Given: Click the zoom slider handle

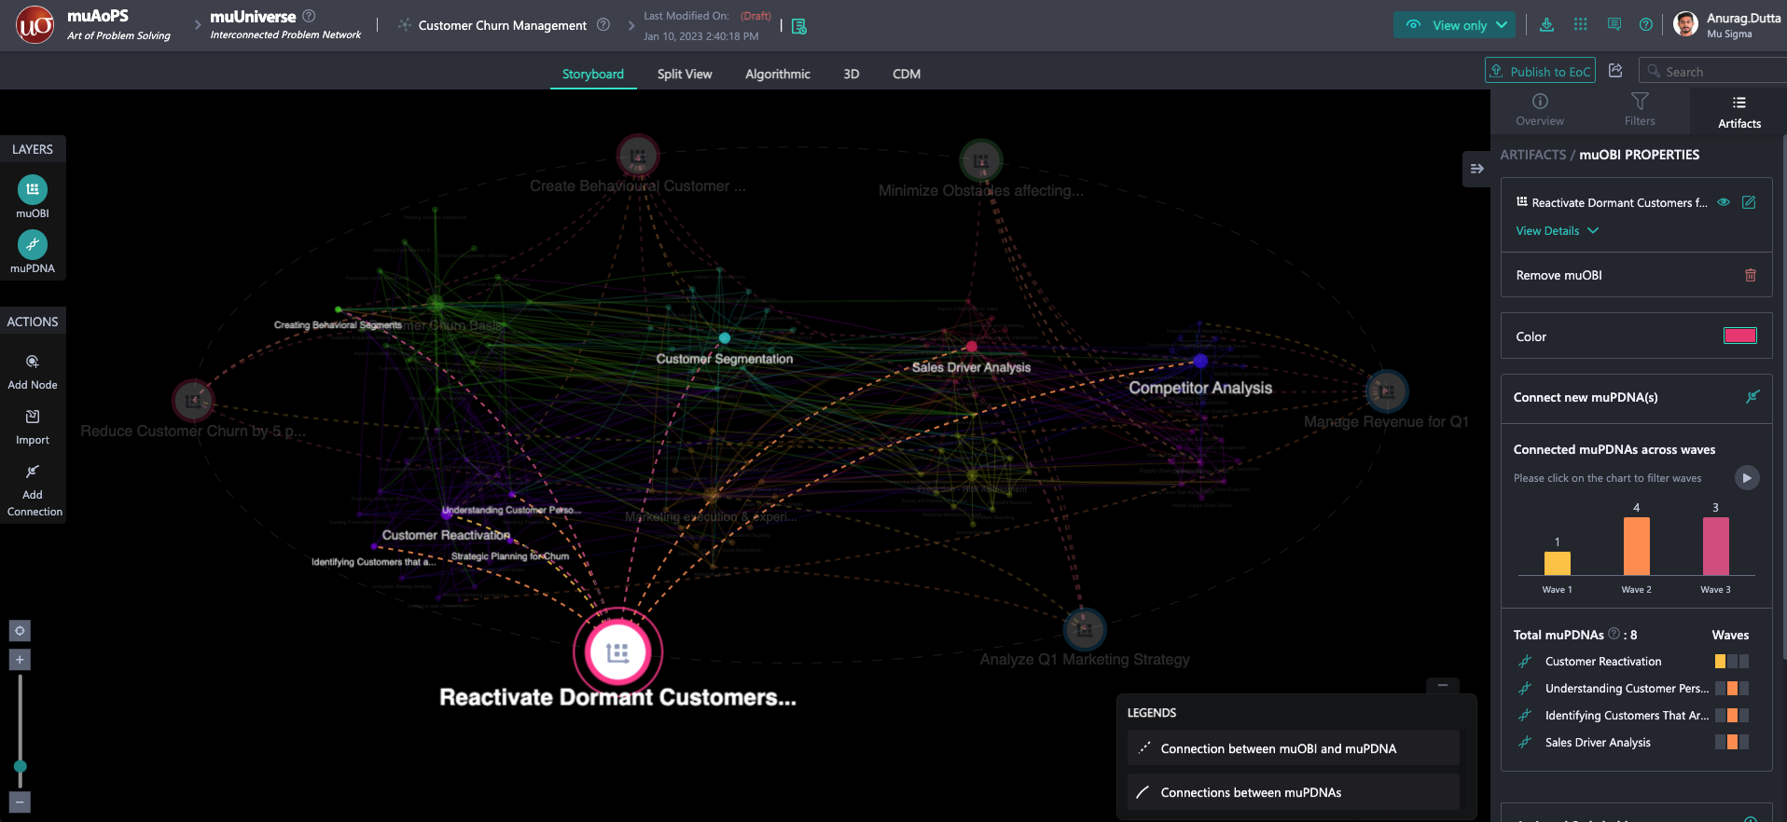Looking at the screenshot, I should pyautogui.click(x=20, y=767).
